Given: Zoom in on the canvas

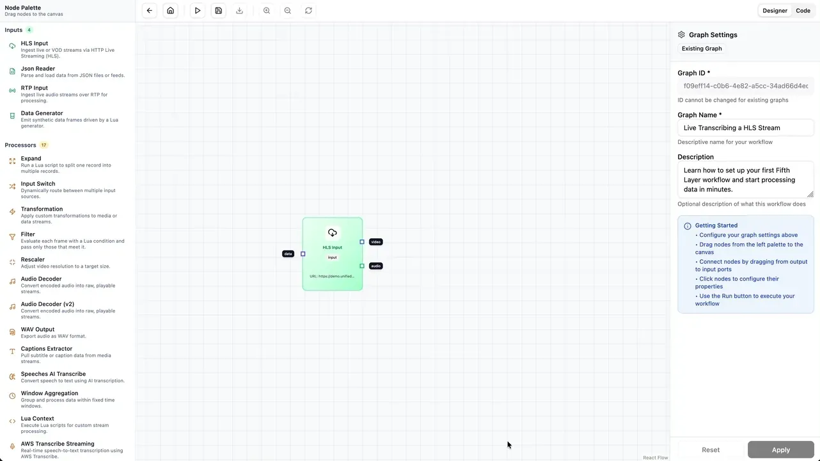Looking at the screenshot, I should tap(267, 10).
